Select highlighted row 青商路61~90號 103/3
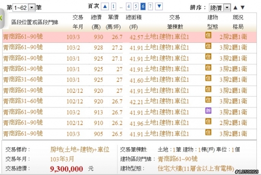The image size is (261, 175). coord(130,37)
